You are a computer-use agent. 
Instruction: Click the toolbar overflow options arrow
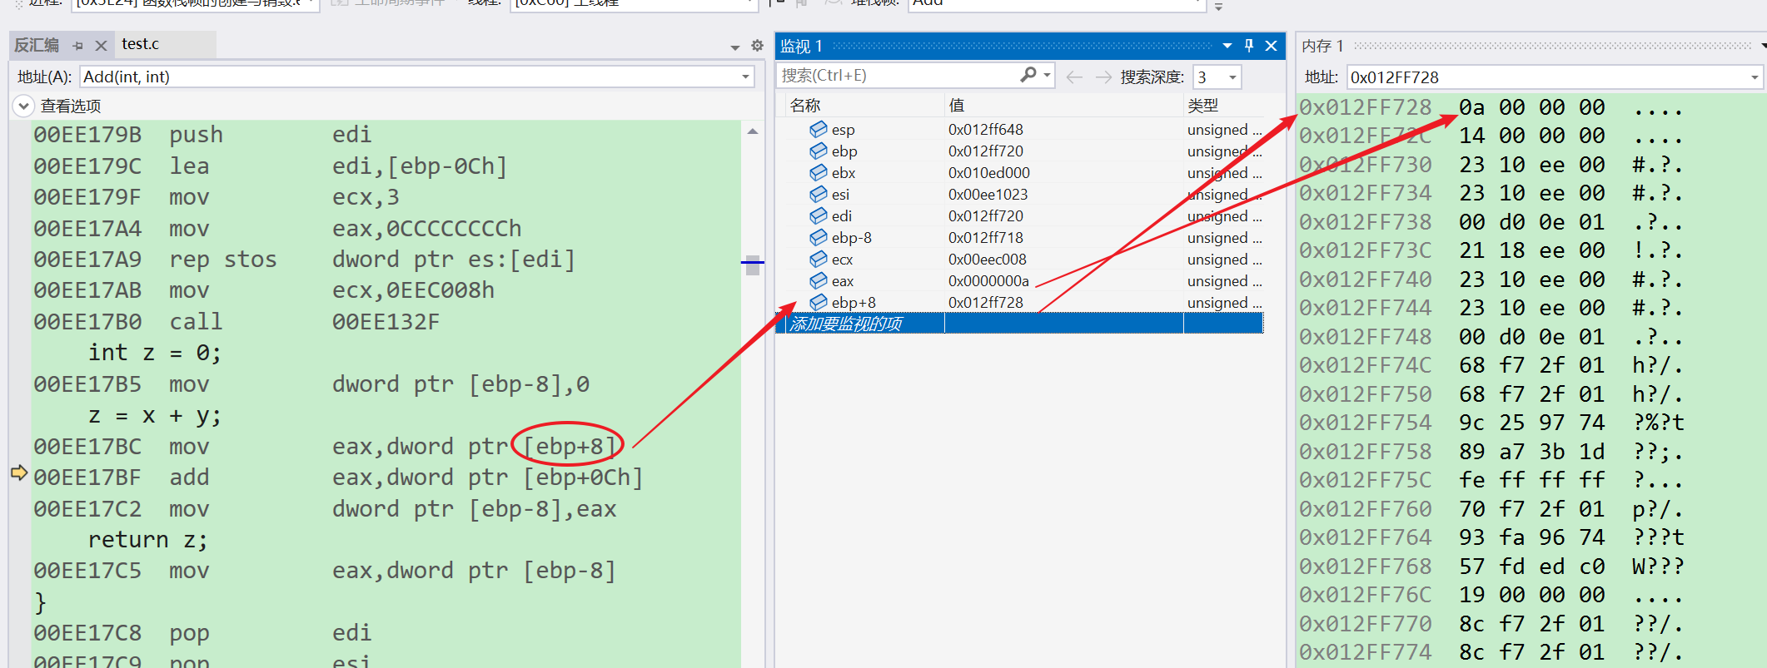(x=1219, y=6)
